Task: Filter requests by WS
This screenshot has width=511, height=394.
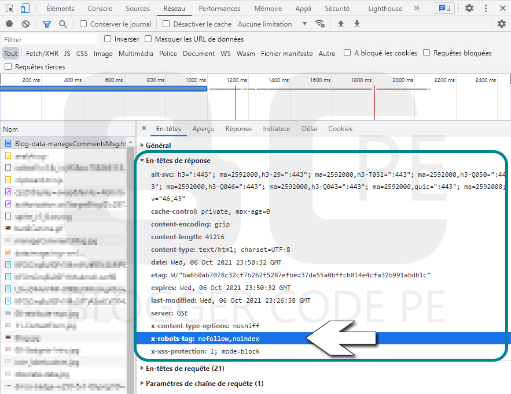Action: coord(226,53)
